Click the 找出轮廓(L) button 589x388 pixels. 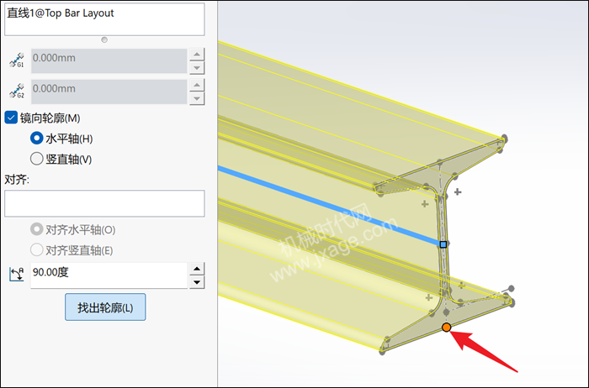105,307
